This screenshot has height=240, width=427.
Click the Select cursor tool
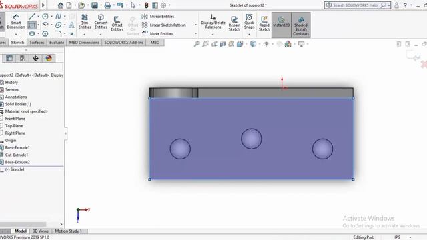point(133,5)
